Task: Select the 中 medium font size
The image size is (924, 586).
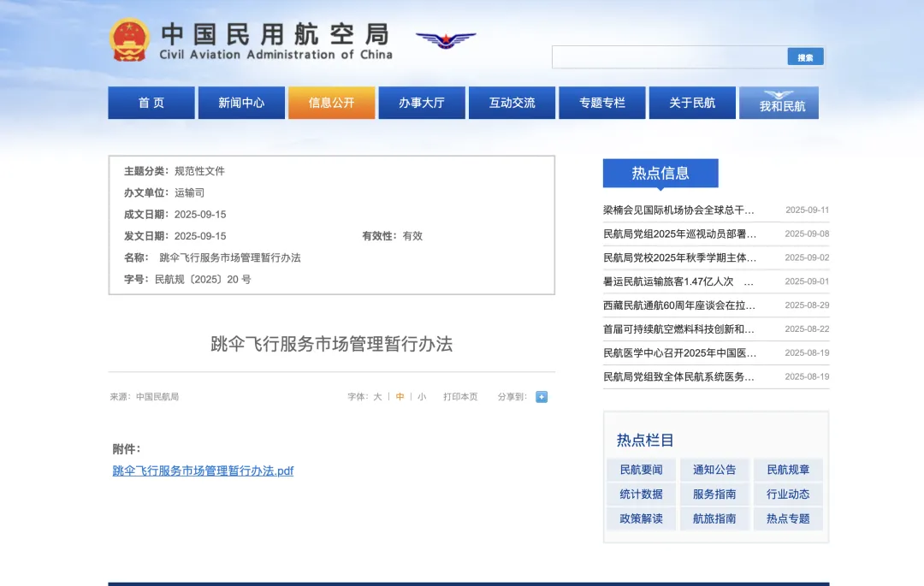Action: (398, 396)
